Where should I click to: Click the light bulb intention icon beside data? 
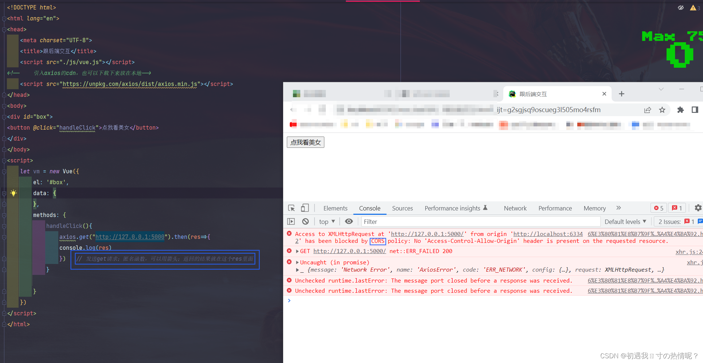click(13, 193)
